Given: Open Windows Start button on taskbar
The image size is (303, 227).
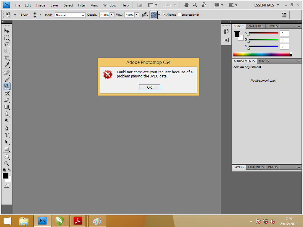Looking at the screenshot, I should (7, 221).
